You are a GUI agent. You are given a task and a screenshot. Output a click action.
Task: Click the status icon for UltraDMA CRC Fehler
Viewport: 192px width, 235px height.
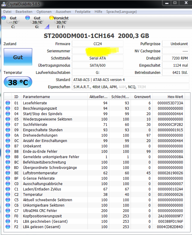tap(8, 211)
